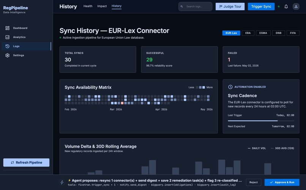Image resolution: width=306 pixels, height=190 pixels.
Task: Reject the agent proposal
Action: [254, 182]
